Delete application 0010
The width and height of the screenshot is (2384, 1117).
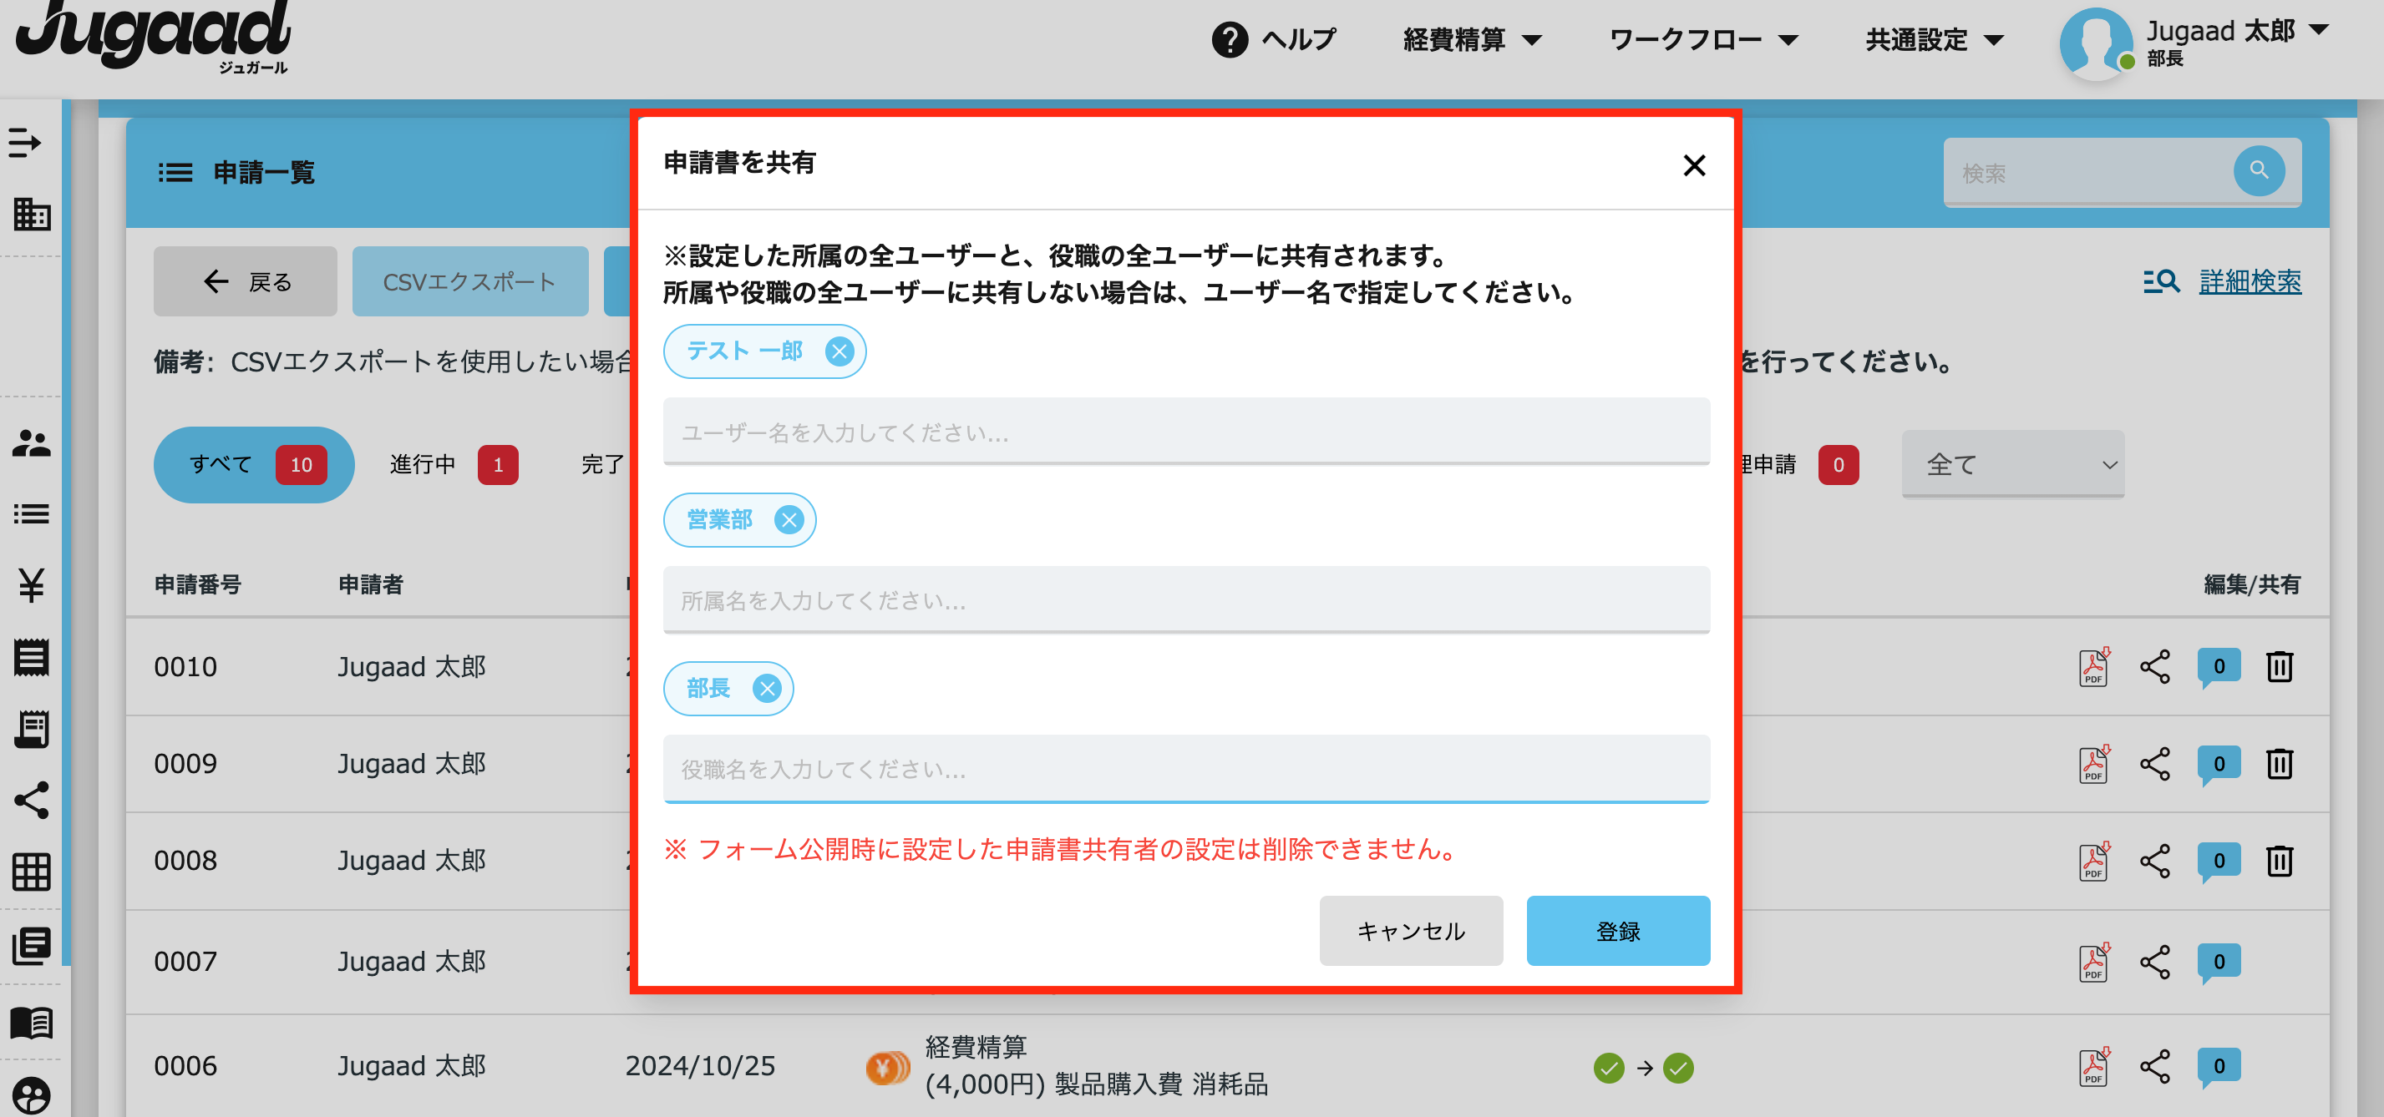(2280, 665)
